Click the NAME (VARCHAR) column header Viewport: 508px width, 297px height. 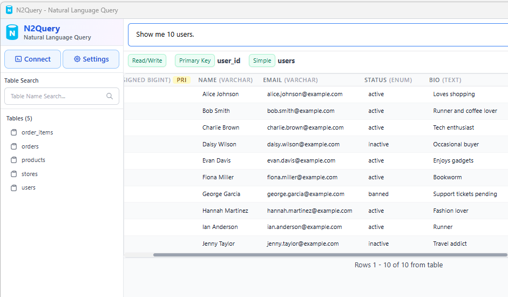click(226, 80)
